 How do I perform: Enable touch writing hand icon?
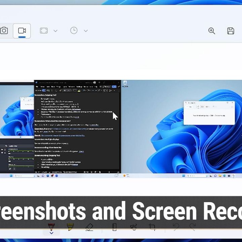(x=133, y=227)
